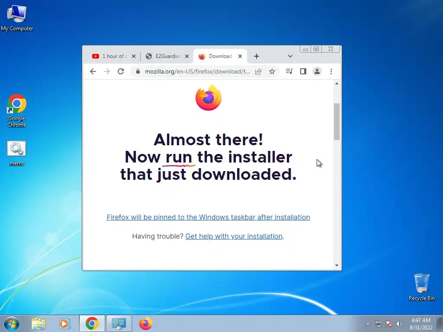443x332 pixels.
Task: Open the Chrome profile avatar
Action: (317, 71)
